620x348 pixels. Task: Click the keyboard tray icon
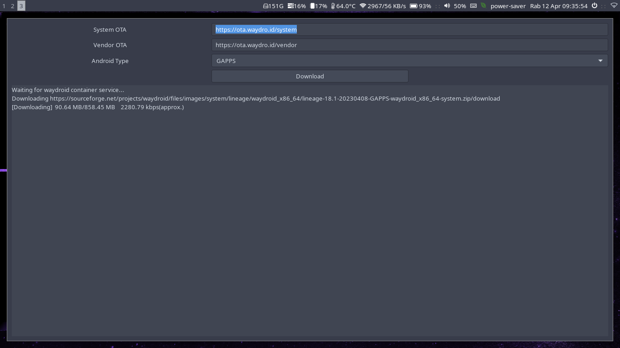tap(473, 6)
